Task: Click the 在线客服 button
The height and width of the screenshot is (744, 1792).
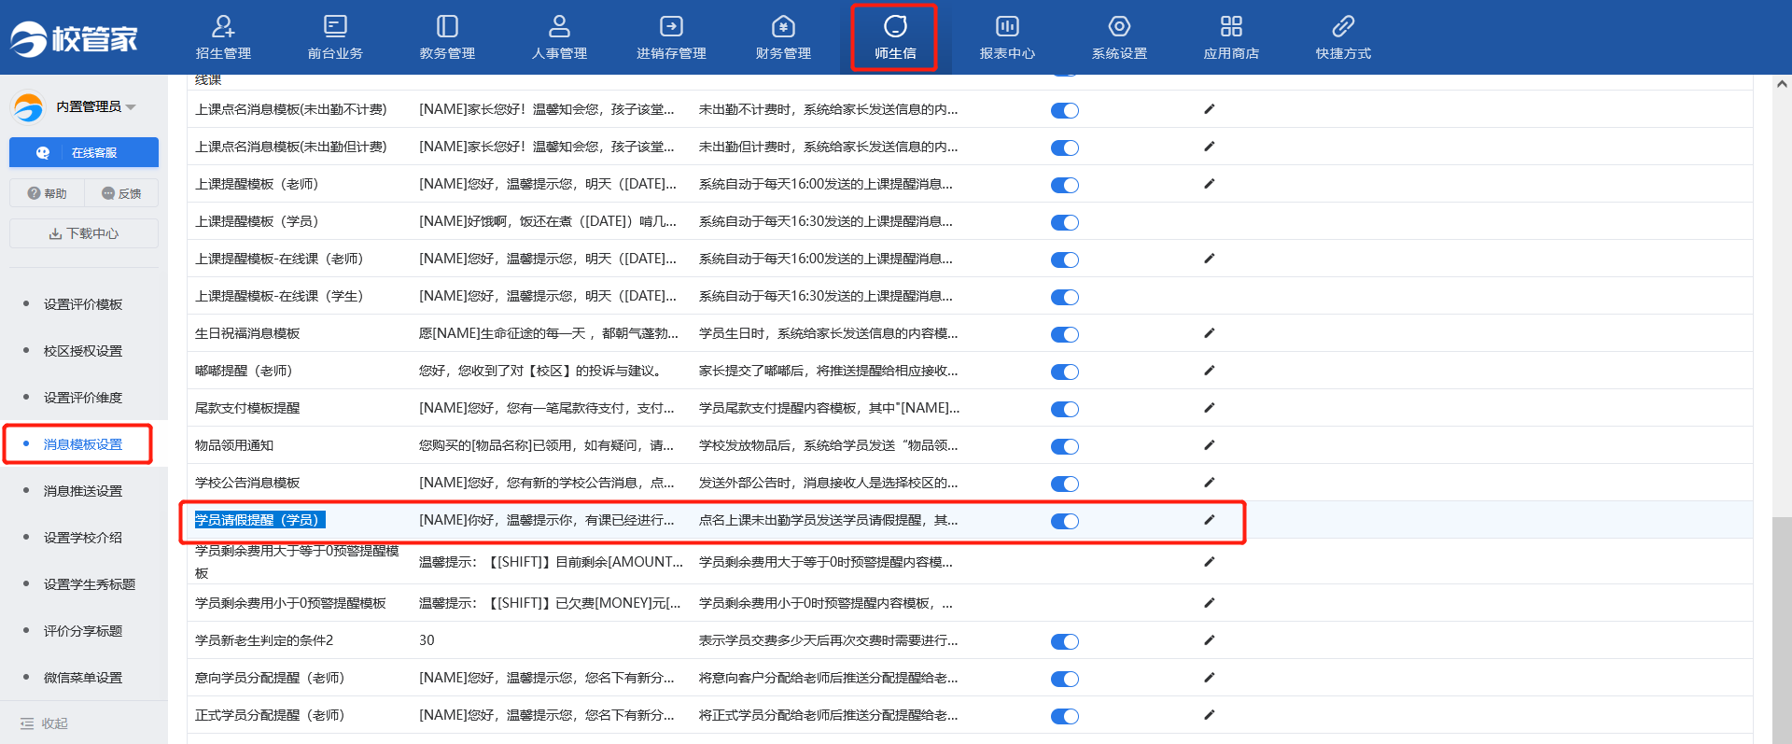Action: [x=84, y=152]
